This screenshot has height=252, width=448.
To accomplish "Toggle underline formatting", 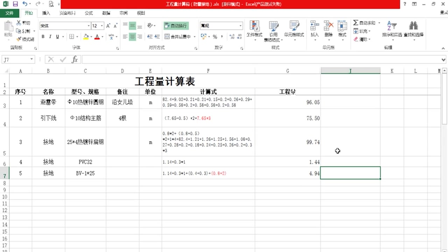I will 57,36.
